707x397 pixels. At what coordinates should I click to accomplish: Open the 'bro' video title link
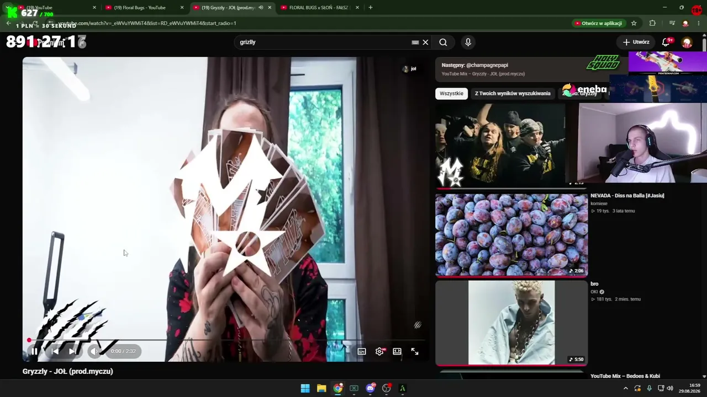[x=594, y=284]
